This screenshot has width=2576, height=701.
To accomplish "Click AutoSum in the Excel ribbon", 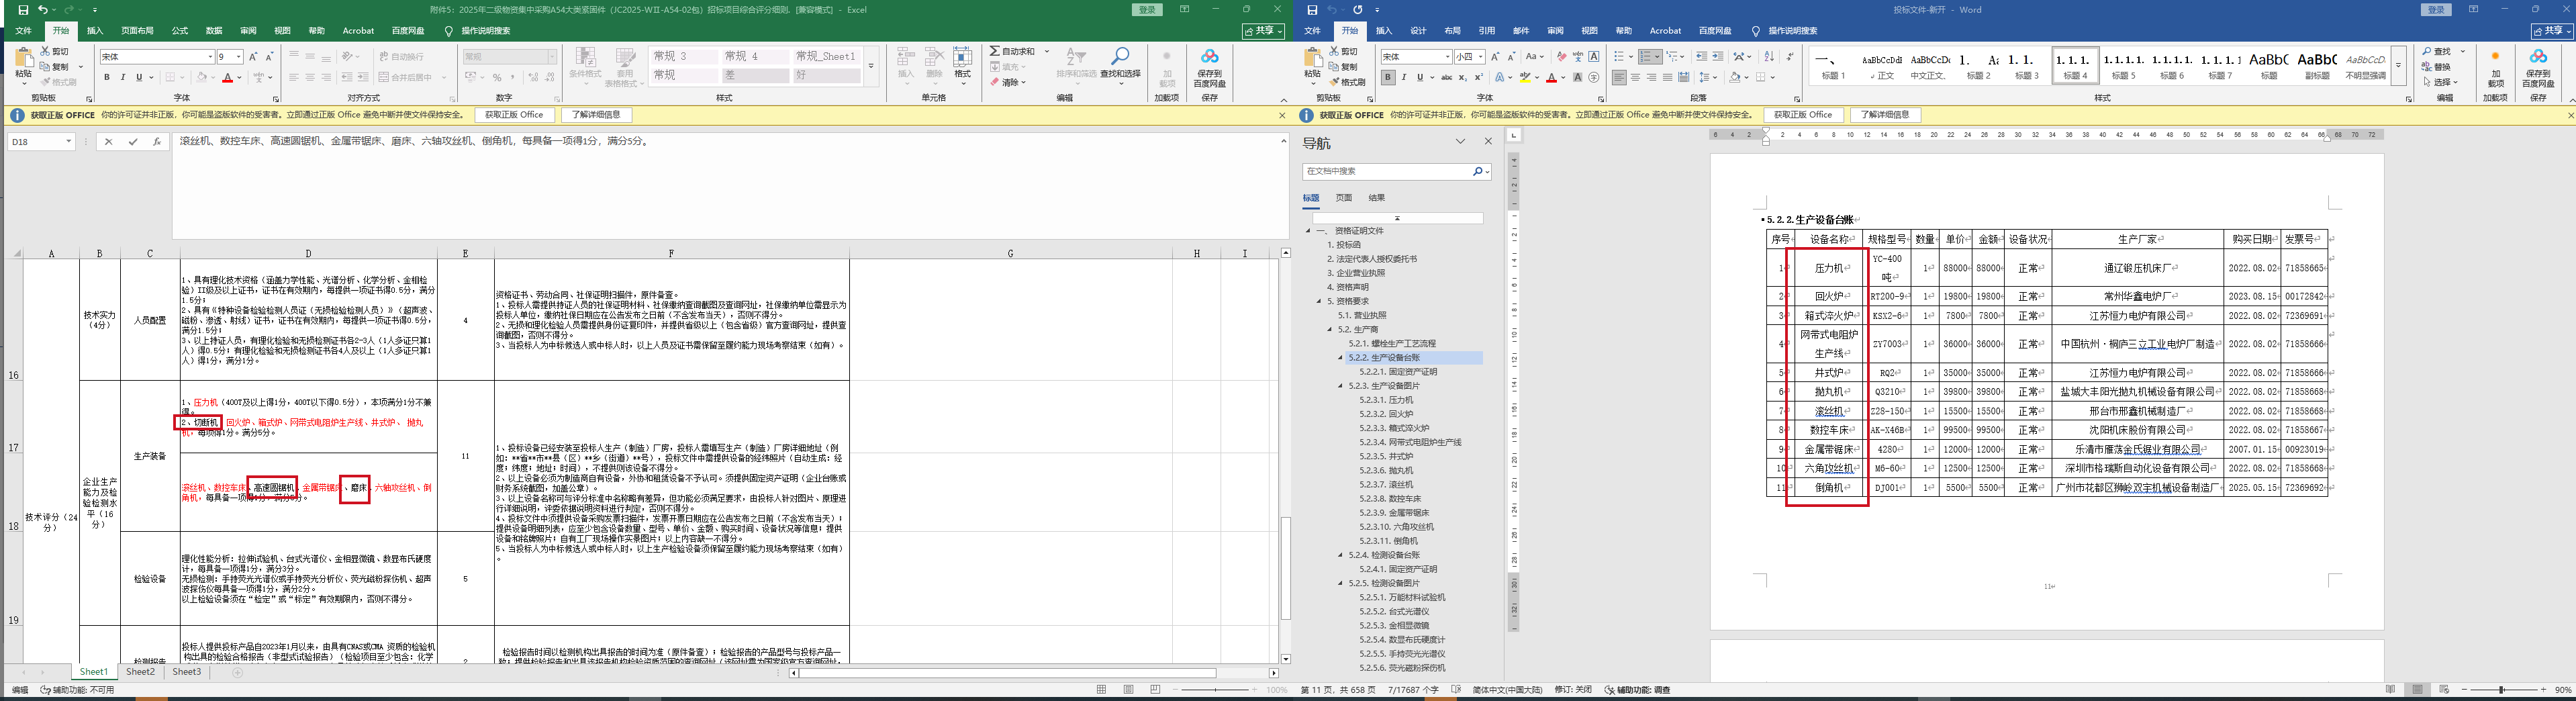I will click(x=1013, y=51).
